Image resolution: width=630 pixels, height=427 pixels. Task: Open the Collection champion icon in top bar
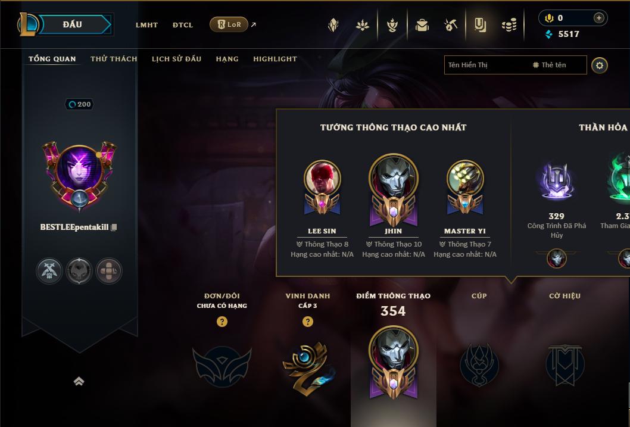point(422,25)
